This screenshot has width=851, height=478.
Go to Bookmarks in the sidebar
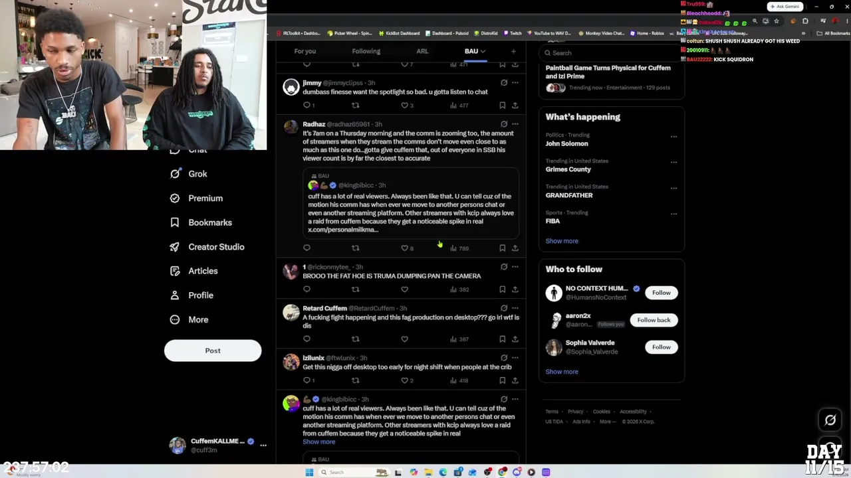point(201,222)
